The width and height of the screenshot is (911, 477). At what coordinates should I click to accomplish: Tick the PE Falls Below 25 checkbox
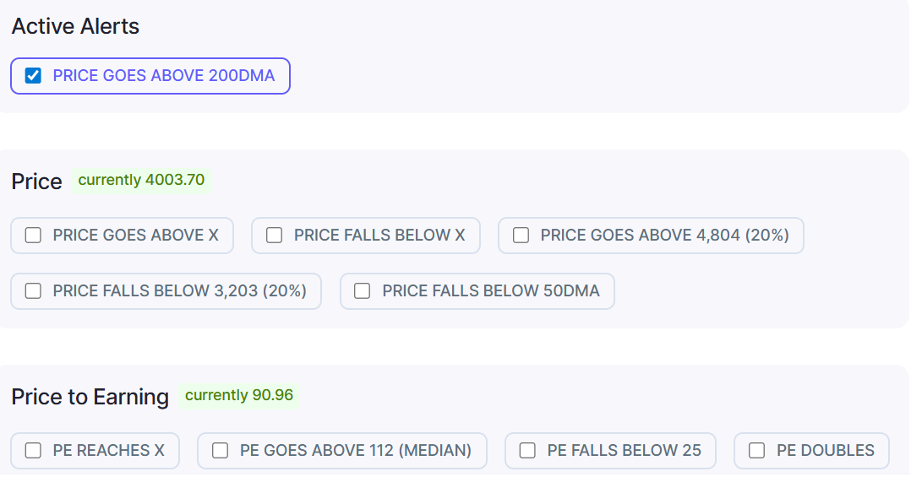coord(527,451)
